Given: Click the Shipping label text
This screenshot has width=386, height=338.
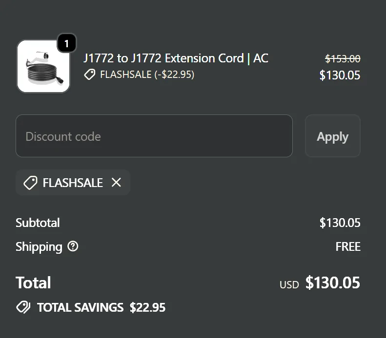Looking at the screenshot, I should point(39,246).
